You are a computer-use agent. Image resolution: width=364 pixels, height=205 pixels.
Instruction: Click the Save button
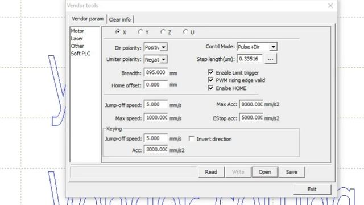(x=292, y=172)
